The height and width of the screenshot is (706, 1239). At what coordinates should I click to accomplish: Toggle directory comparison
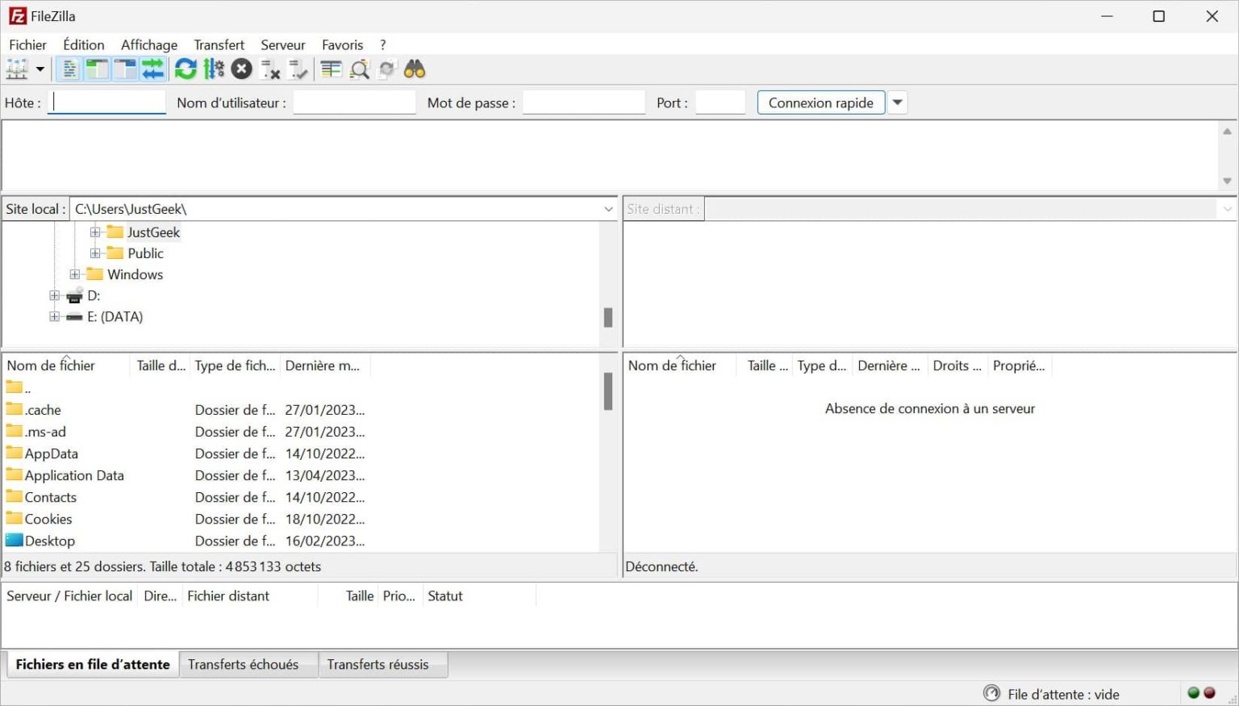[x=360, y=69]
